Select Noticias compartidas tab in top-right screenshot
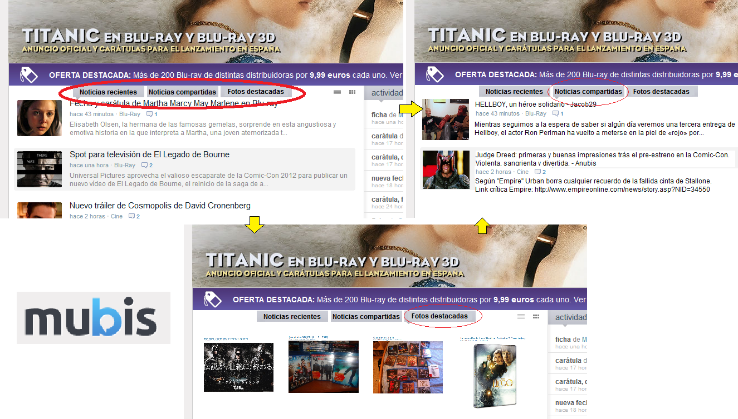Image resolution: width=738 pixels, height=419 pixels. (588, 92)
